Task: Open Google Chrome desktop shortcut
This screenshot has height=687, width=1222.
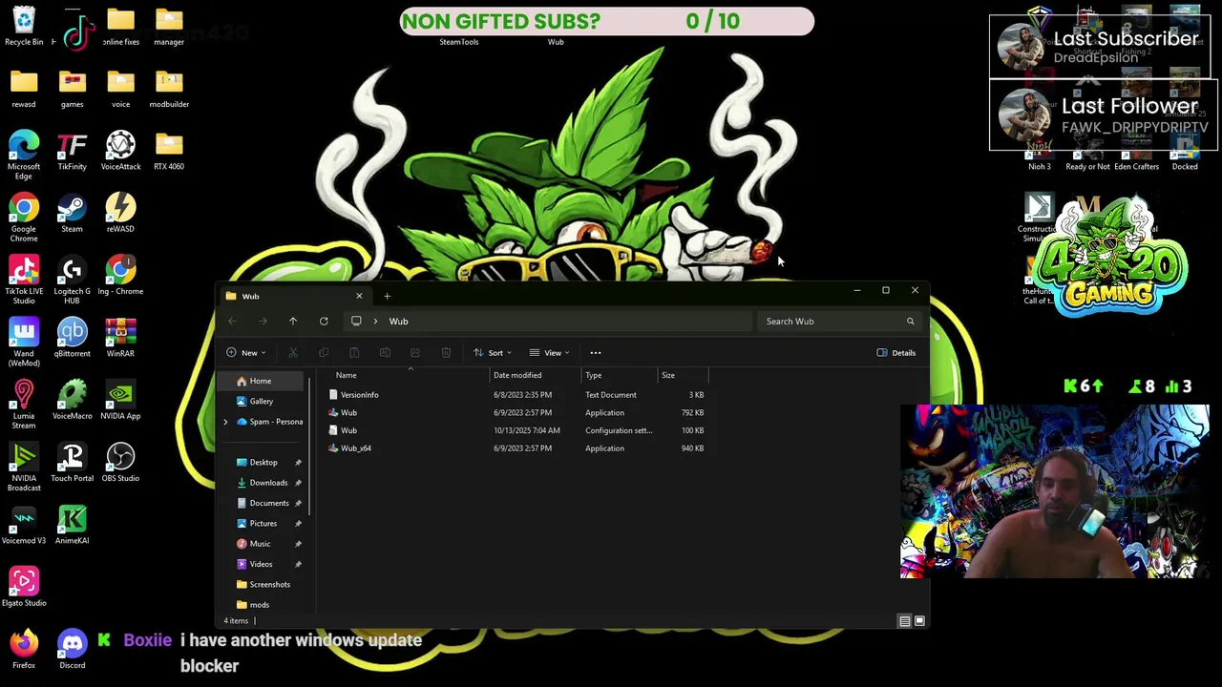Action: (24, 218)
